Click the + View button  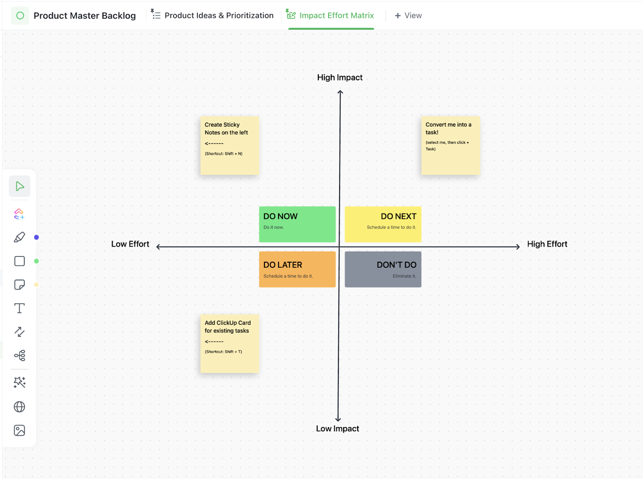(408, 15)
